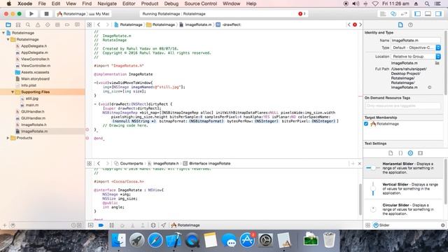The height and width of the screenshot is (252, 448).
Task: Show the Code Snippet library
Action: [400, 153]
